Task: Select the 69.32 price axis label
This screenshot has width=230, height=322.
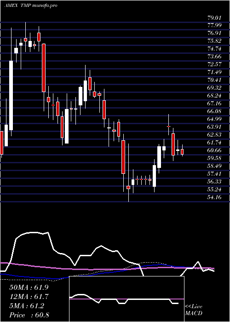Action: [214, 88]
